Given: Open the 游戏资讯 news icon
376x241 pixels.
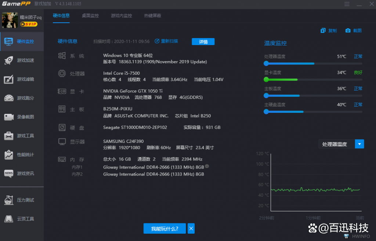Looking at the screenshot, I should (9, 173).
